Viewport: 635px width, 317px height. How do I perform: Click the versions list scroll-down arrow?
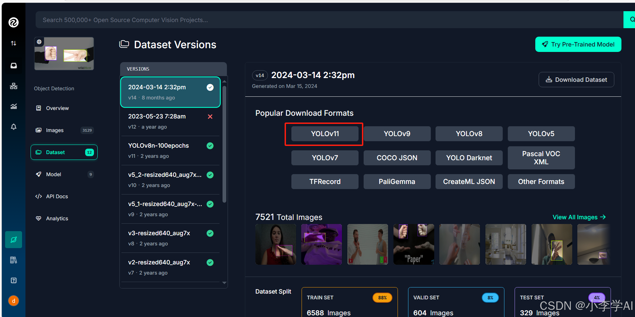(x=224, y=283)
